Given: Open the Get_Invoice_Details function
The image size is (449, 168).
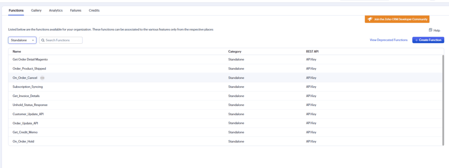Looking at the screenshot, I should pyautogui.click(x=26, y=96).
